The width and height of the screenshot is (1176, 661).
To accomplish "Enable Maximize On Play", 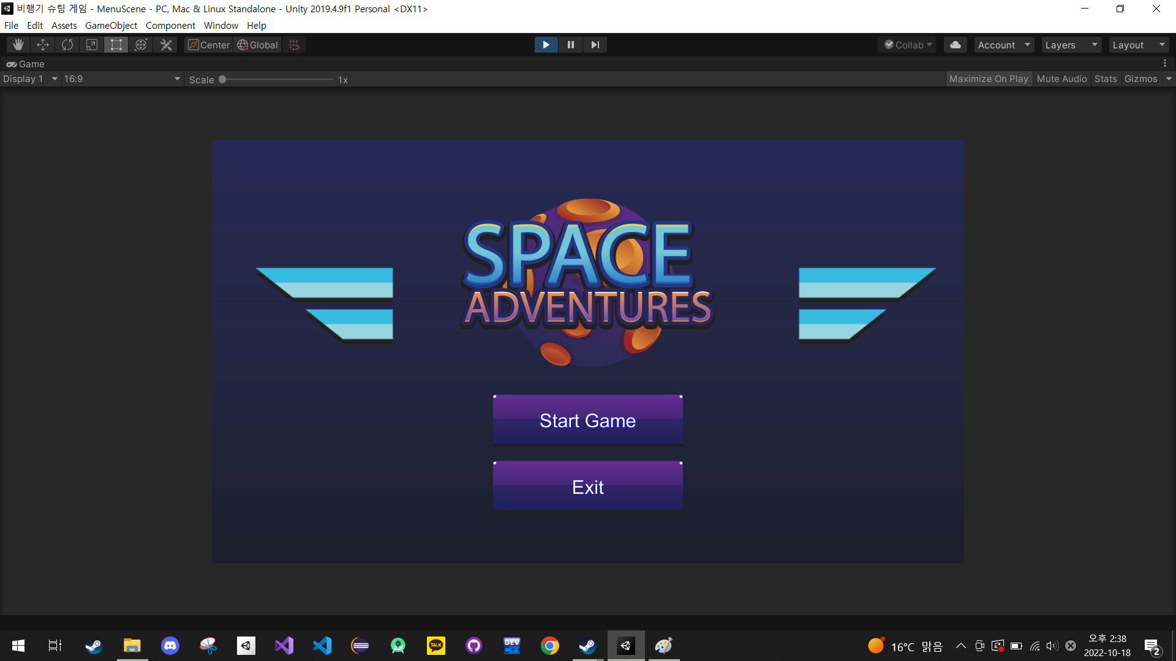I will [989, 78].
